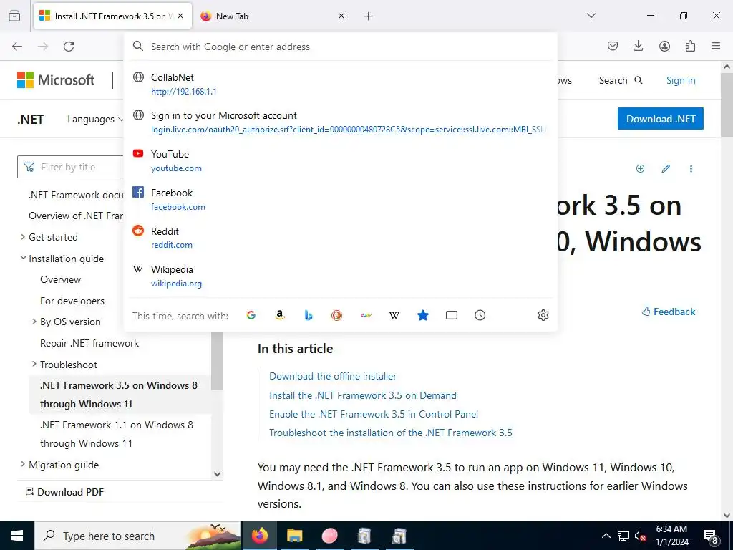Click the Feedback button
The width and height of the screenshot is (733, 550).
point(669,312)
